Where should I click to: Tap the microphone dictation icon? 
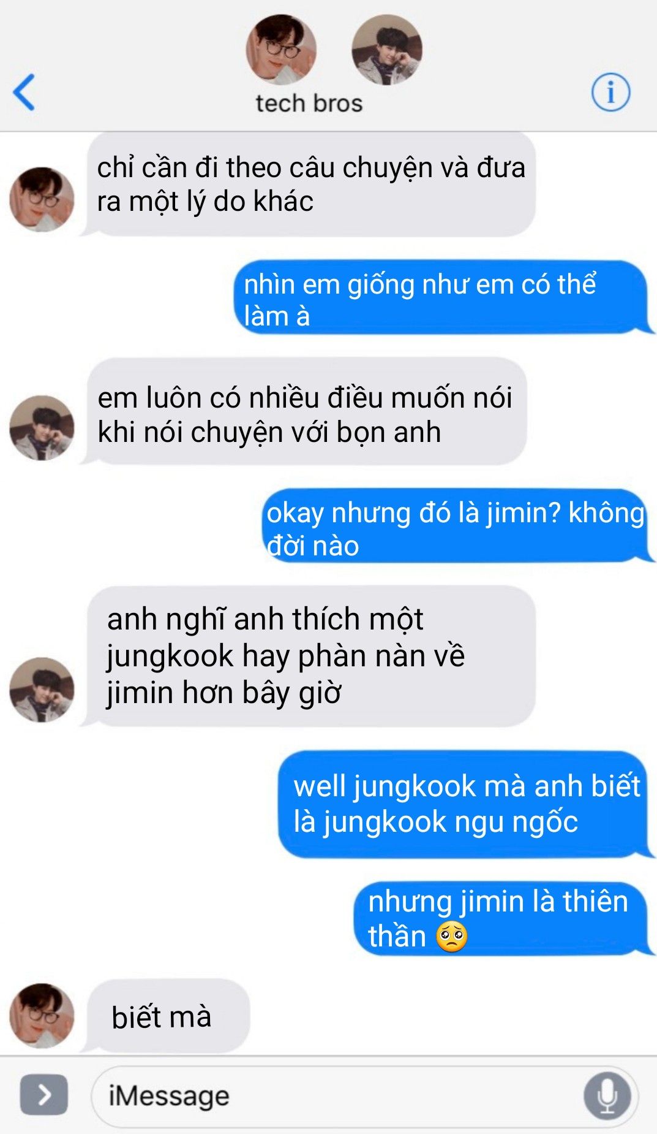(x=607, y=1095)
